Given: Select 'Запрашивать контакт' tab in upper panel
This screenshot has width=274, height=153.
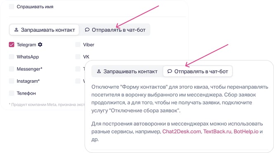Looking at the screenshot, I should coord(44,30).
